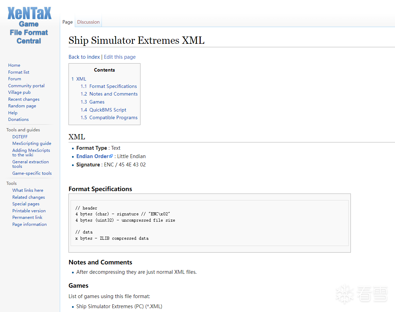Open 1.4 QuickBMS Script contents entry
Viewport: 395px width, 312px height.
[x=103, y=110]
